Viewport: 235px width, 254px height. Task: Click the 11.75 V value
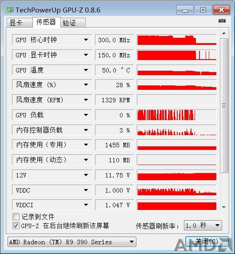coord(114,175)
